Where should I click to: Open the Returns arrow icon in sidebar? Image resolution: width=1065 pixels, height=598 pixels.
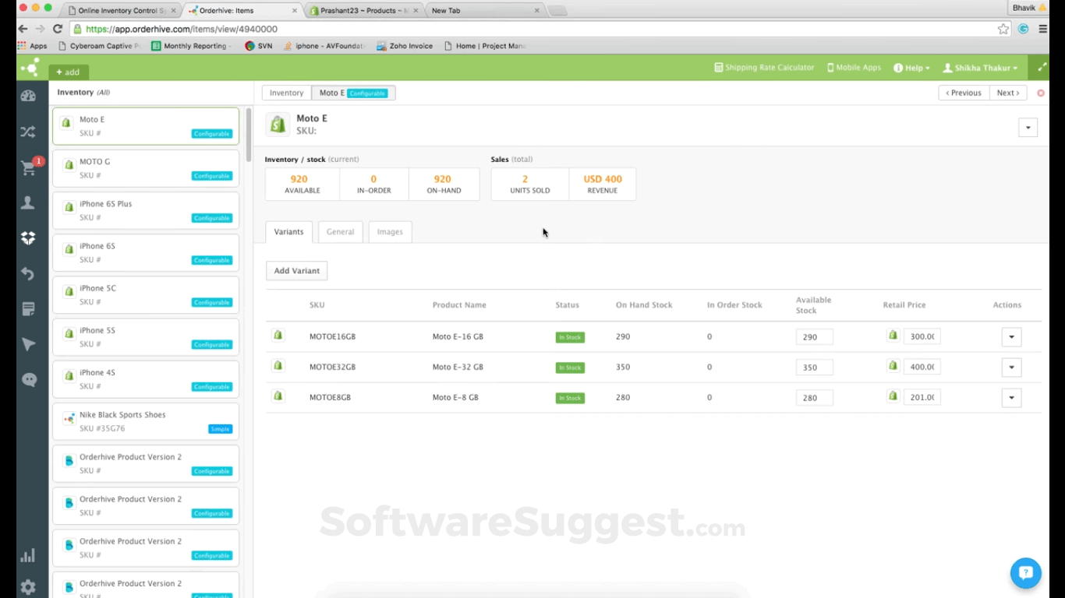28,273
